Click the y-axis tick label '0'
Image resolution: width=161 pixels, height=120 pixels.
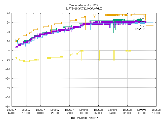coord(9,50)
